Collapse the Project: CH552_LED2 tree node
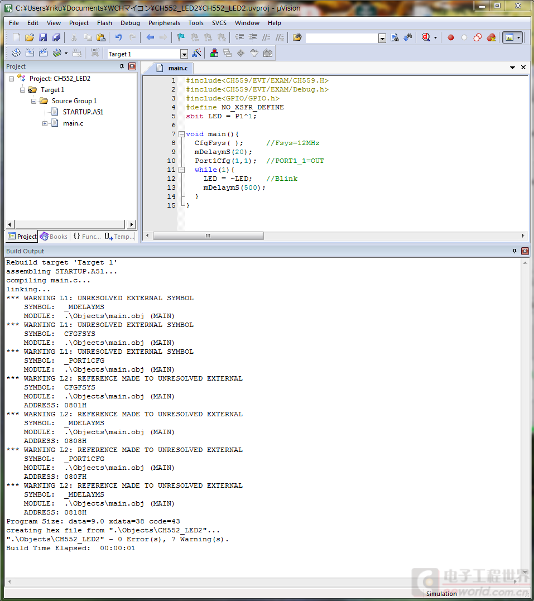Viewport: 534px width, 601px height. [x=12, y=79]
